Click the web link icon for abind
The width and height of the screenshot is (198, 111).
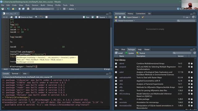point(189,64)
